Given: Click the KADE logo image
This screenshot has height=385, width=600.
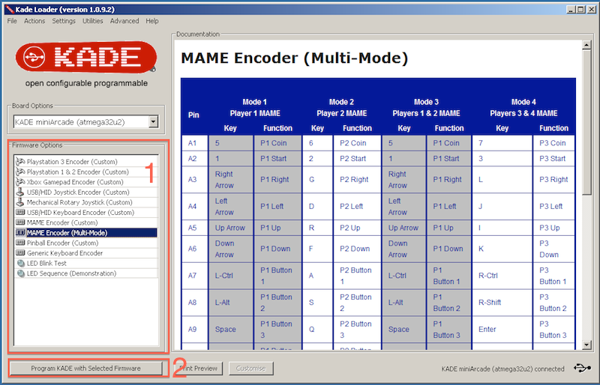Looking at the screenshot, I should [86, 57].
